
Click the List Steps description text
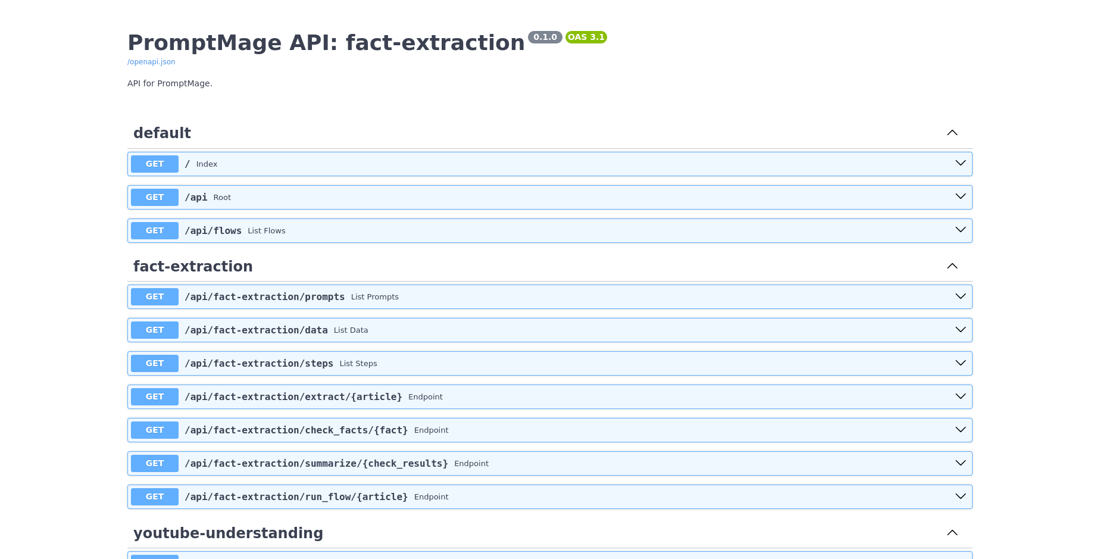pos(358,364)
